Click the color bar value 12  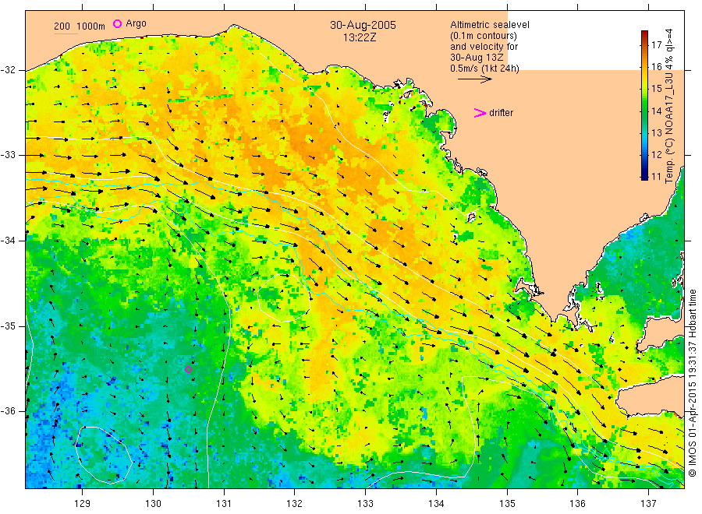(x=656, y=155)
